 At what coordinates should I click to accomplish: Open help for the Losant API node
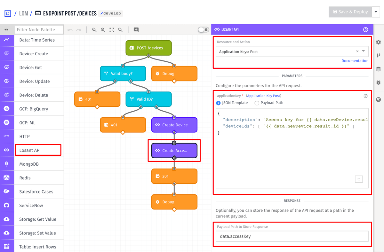366,29
